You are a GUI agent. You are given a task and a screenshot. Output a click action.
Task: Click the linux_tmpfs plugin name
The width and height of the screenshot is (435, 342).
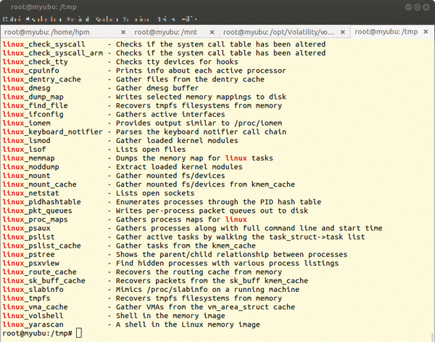[26, 298]
